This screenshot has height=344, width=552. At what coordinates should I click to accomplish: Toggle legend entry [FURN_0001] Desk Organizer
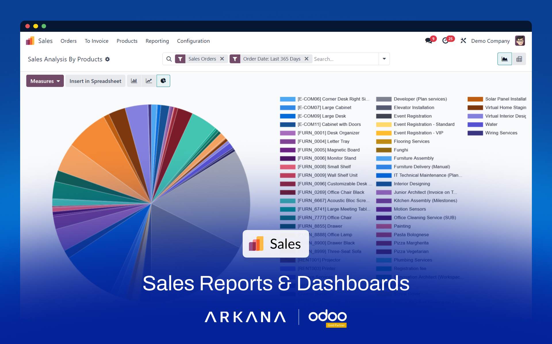[x=320, y=133]
